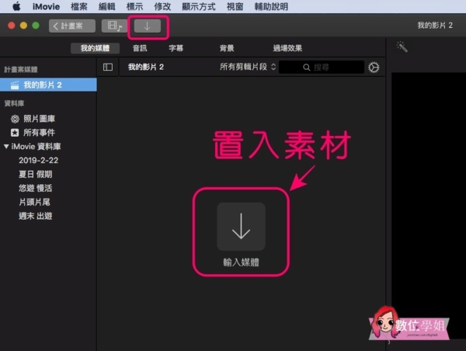This screenshot has height=351, width=466.
Task: Click the media library filmstrip toolbar button
Action: click(x=116, y=26)
